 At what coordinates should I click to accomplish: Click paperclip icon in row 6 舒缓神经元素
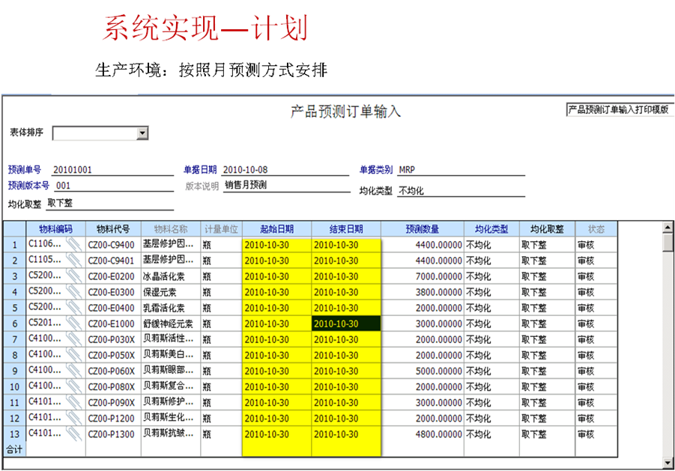click(73, 323)
